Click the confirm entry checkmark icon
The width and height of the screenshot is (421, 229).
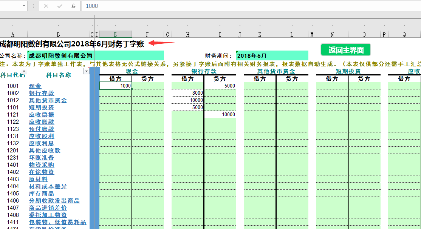[x=60, y=6]
